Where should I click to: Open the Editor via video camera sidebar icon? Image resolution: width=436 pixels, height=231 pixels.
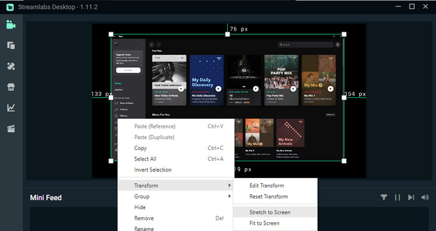point(11,25)
